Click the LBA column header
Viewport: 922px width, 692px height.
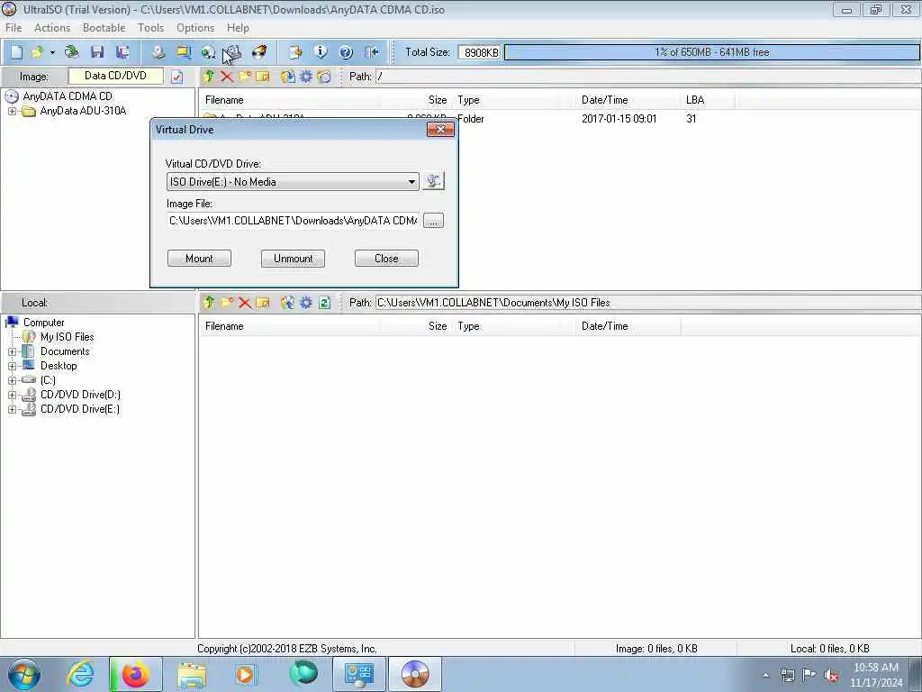708,100
